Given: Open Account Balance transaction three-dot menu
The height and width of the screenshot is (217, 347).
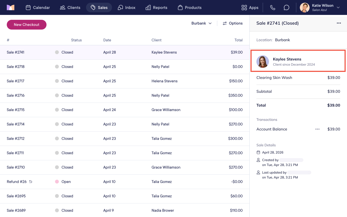Looking at the screenshot, I should tap(317, 129).
